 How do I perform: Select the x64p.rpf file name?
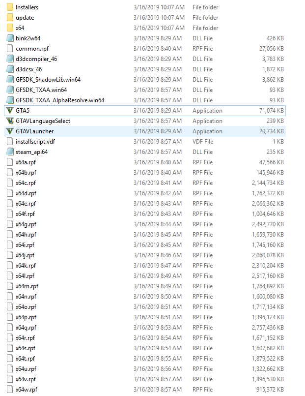[26, 317]
